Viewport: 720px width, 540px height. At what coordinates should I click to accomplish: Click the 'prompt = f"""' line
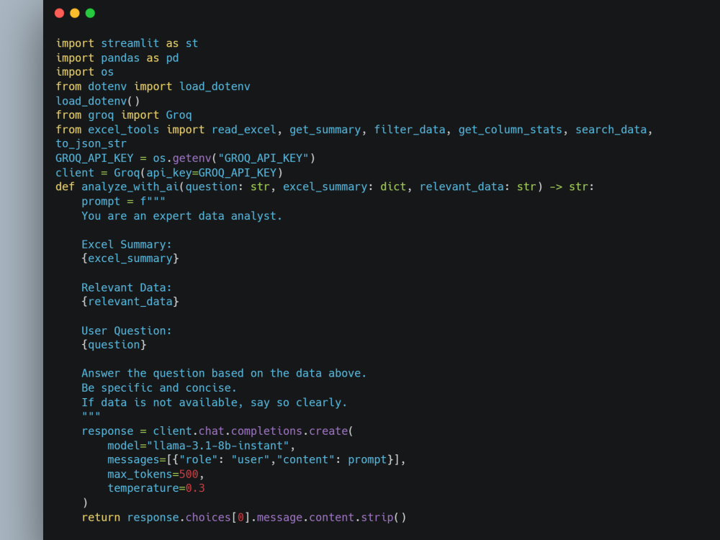tap(124, 202)
